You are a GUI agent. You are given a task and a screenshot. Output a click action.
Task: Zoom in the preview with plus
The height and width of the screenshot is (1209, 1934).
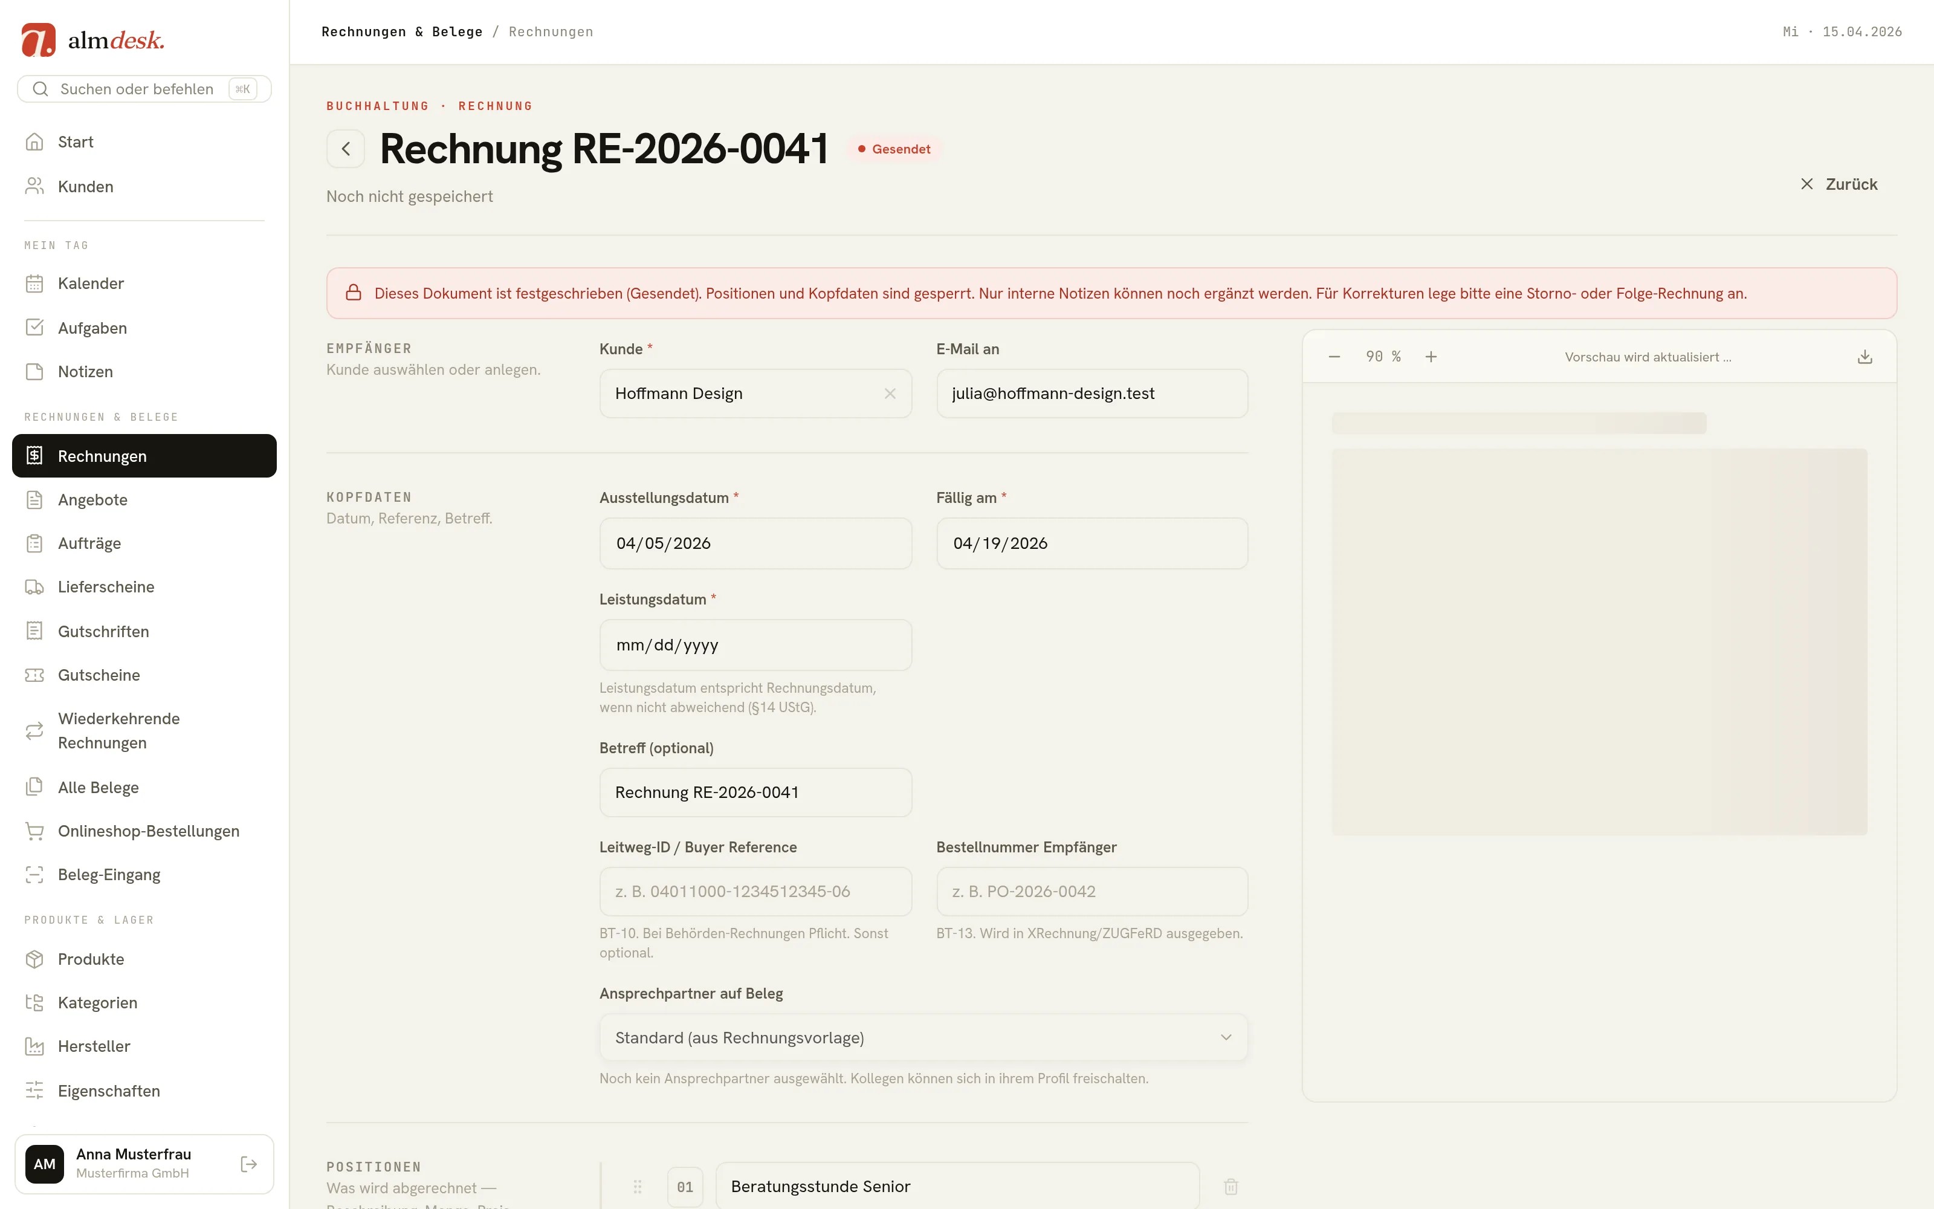click(x=1431, y=357)
